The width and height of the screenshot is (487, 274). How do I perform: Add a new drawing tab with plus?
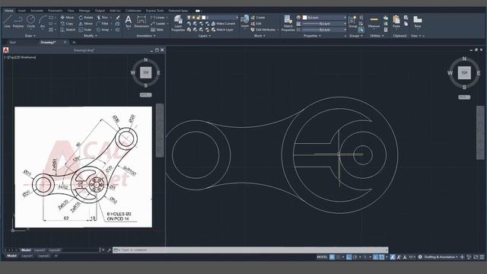click(74, 43)
